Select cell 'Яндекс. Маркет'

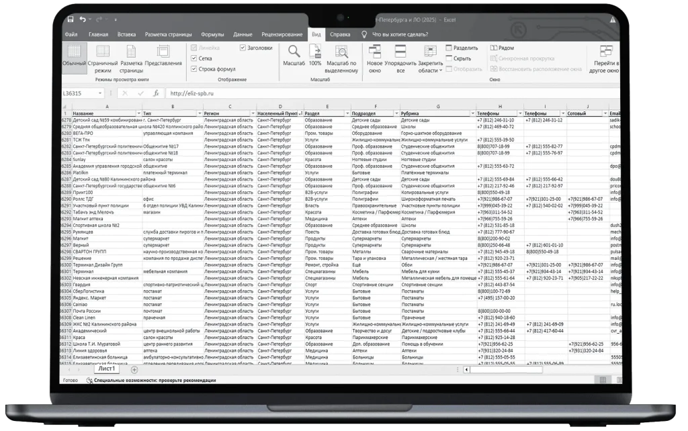coord(107,298)
